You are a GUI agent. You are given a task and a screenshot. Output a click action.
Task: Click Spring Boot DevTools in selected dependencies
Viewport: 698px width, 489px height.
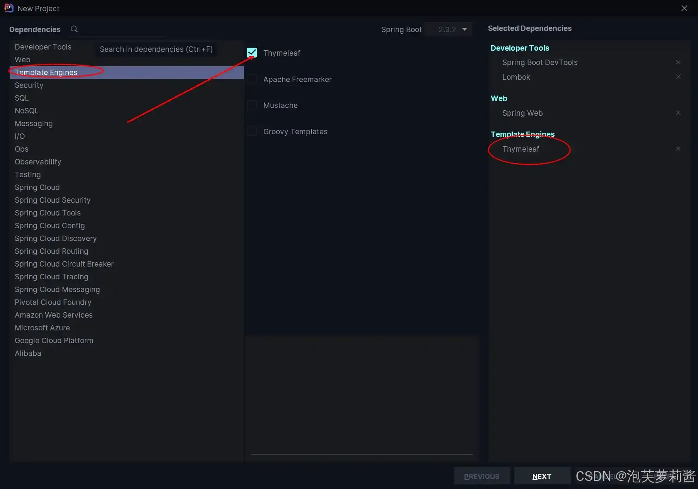(x=540, y=62)
